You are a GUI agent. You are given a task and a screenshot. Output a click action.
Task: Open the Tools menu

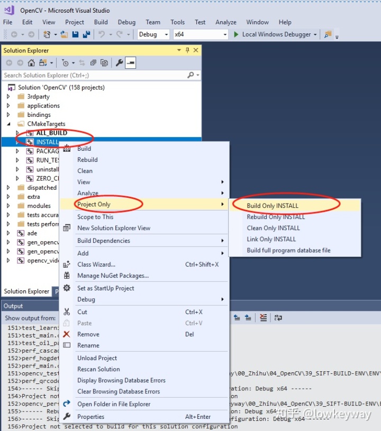(177, 22)
